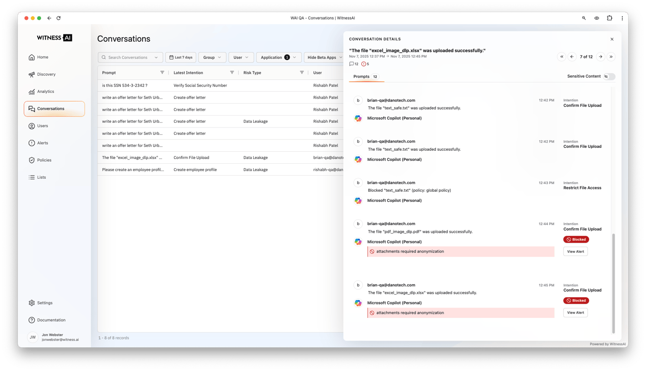The image size is (646, 371).
Task: Select the Prompts tab
Action: click(366, 76)
